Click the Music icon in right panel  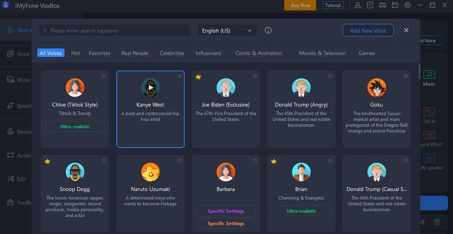[429, 75]
